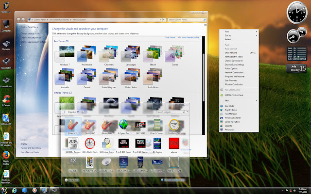This screenshot has width=311, height=194.
Task: Select the (Glitter)CPU gadget
Action: click(x=73, y=127)
